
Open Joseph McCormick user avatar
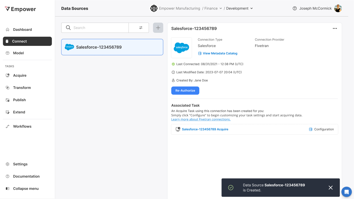(338, 8)
